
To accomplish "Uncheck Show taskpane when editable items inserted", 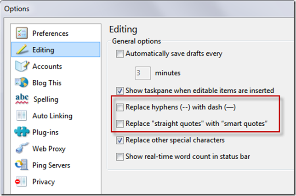I will pyautogui.click(x=120, y=90).
